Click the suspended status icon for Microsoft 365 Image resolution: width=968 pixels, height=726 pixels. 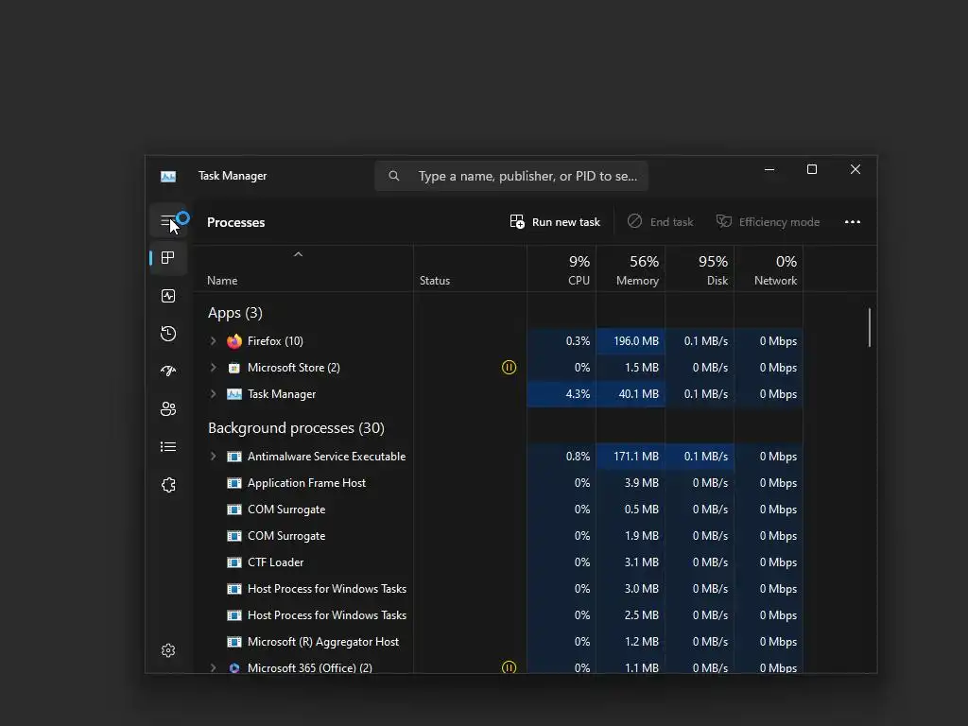(x=509, y=667)
